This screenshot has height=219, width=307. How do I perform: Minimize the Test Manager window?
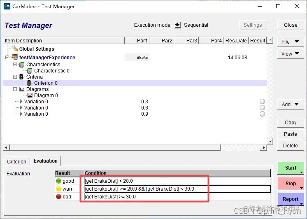tap(260, 6)
